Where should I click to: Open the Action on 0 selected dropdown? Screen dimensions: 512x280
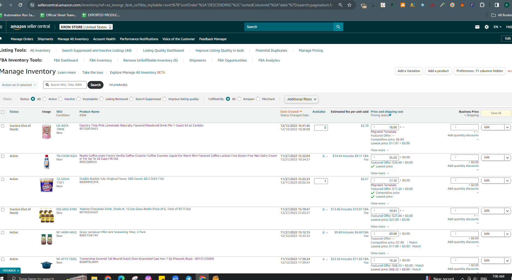coord(19,85)
